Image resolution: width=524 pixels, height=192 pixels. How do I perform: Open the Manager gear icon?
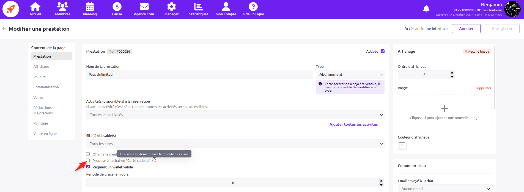tap(171, 7)
